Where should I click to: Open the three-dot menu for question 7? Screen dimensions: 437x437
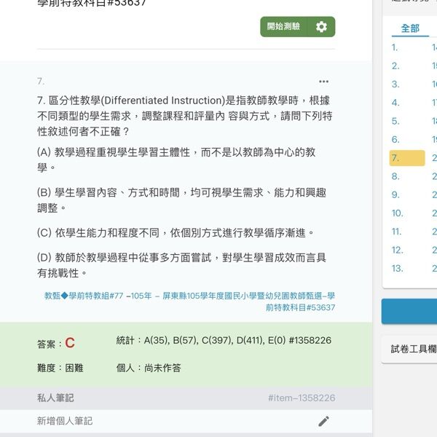323,82
